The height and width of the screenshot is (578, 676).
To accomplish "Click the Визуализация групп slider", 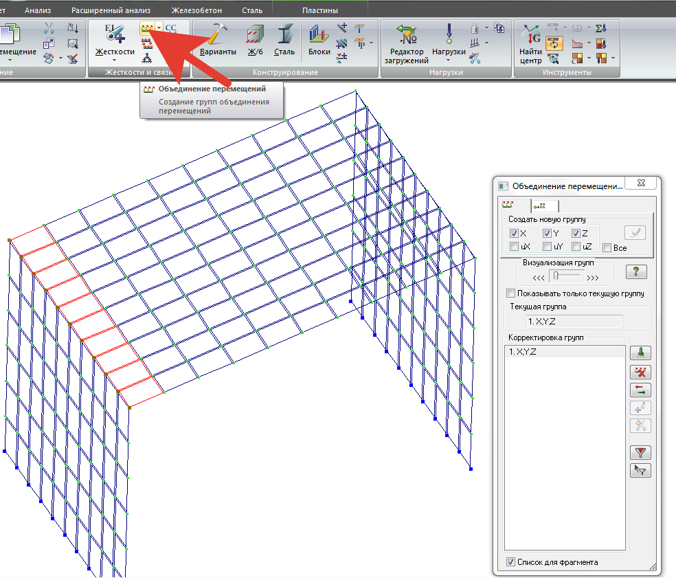I will click(x=567, y=276).
